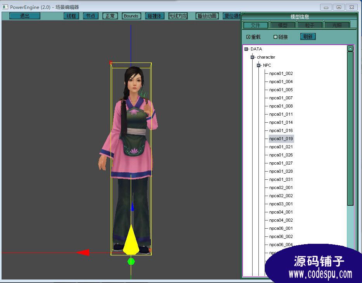Select npca04_002 in the tree
Image resolution: width=362 pixels, height=283 pixels.
(x=281, y=220)
